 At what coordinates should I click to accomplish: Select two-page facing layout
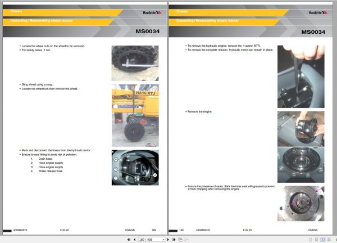[x=322, y=240]
